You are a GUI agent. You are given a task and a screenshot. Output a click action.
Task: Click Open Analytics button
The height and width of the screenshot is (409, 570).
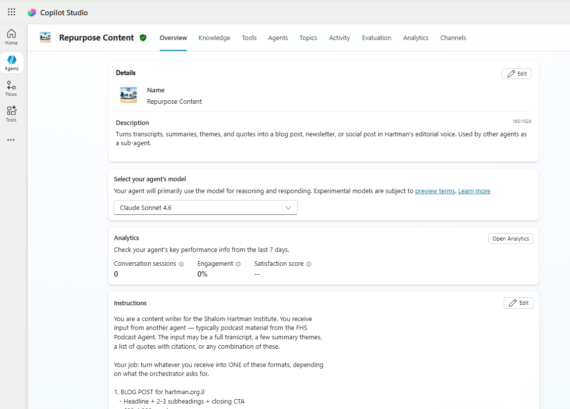(511, 239)
